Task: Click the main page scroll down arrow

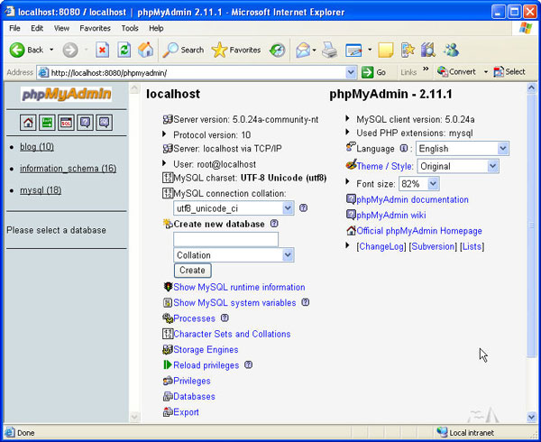Action: (x=531, y=417)
